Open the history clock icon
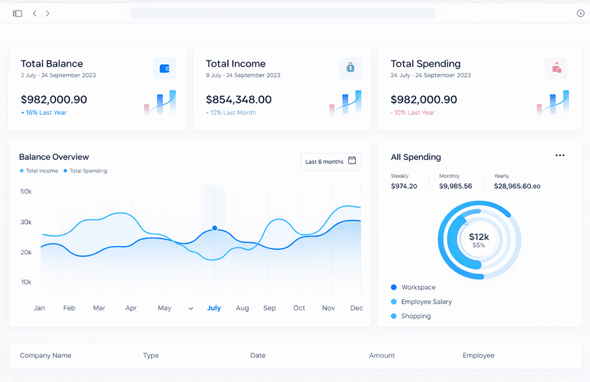The height and width of the screenshot is (382, 590). 580,14
